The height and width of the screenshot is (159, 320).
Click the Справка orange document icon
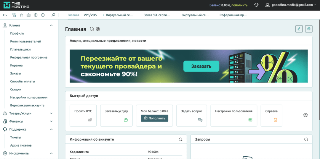tap(276, 120)
